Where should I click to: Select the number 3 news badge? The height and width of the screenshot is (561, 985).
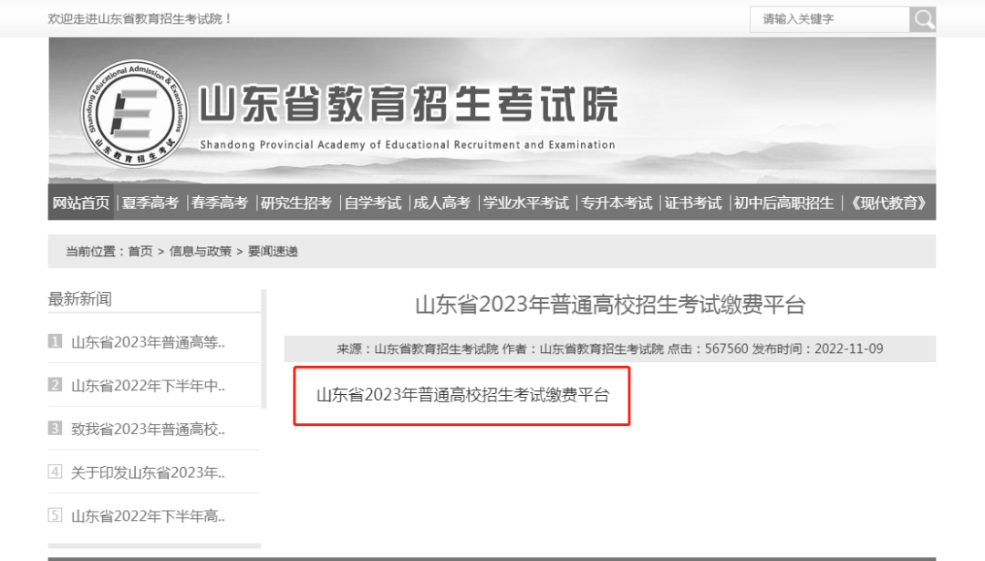[x=55, y=429]
